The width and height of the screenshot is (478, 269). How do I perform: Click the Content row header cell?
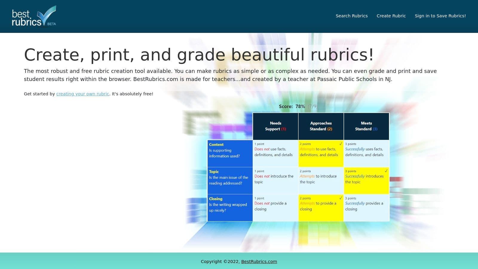click(x=230, y=153)
